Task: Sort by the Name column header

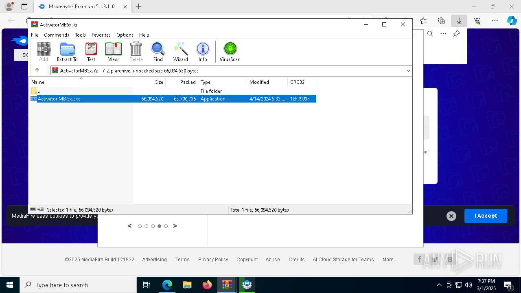Action: click(81, 82)
